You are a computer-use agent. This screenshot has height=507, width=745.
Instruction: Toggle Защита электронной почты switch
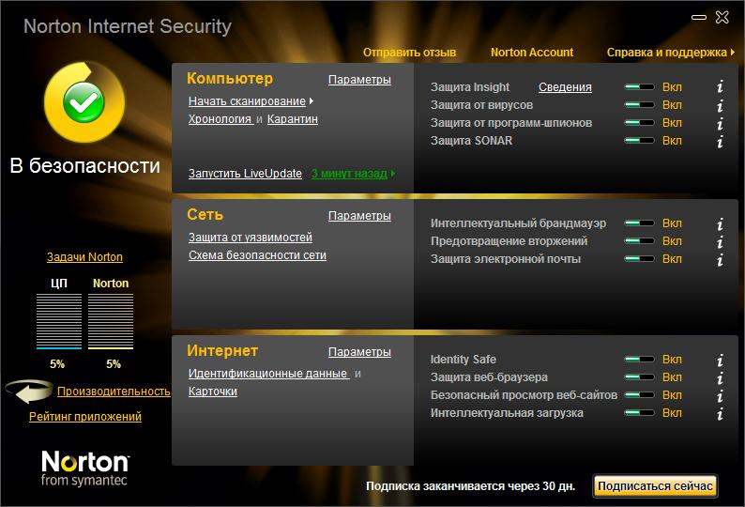(x=640, y=259)
